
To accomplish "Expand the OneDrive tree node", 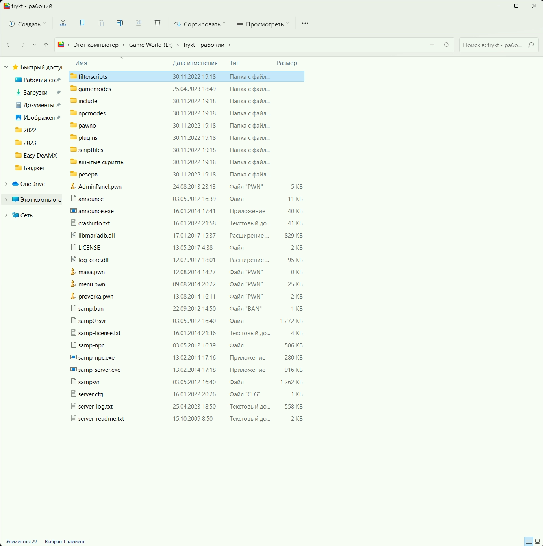I will 6,184.
